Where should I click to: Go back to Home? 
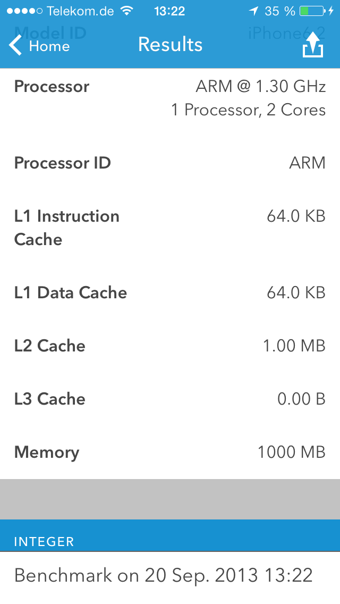tap(39, 46)
